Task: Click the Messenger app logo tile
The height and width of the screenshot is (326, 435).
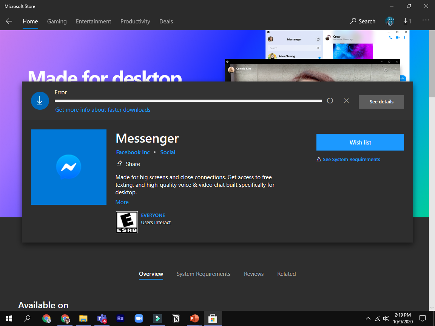Action: 68,167
